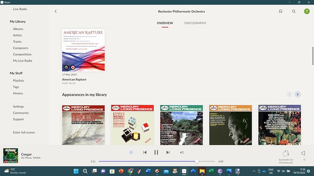Open the Hanson Symphony No. 3 portrait album
Viewport: 314px width, 176px height.
pos(230,125)
